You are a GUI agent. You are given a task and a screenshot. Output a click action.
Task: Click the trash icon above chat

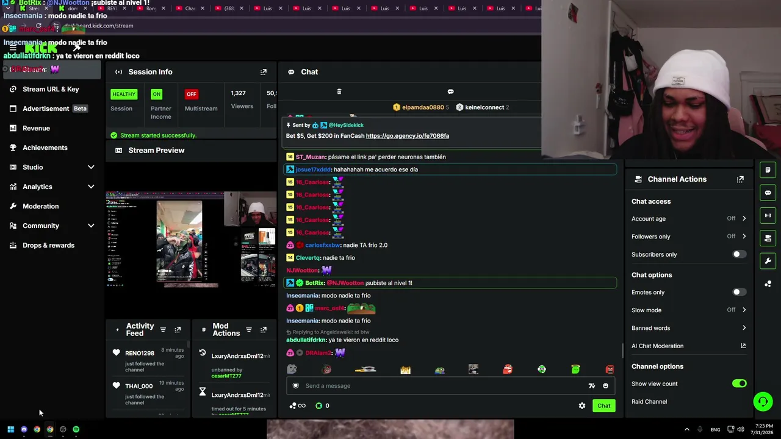[x=339, y=91]
